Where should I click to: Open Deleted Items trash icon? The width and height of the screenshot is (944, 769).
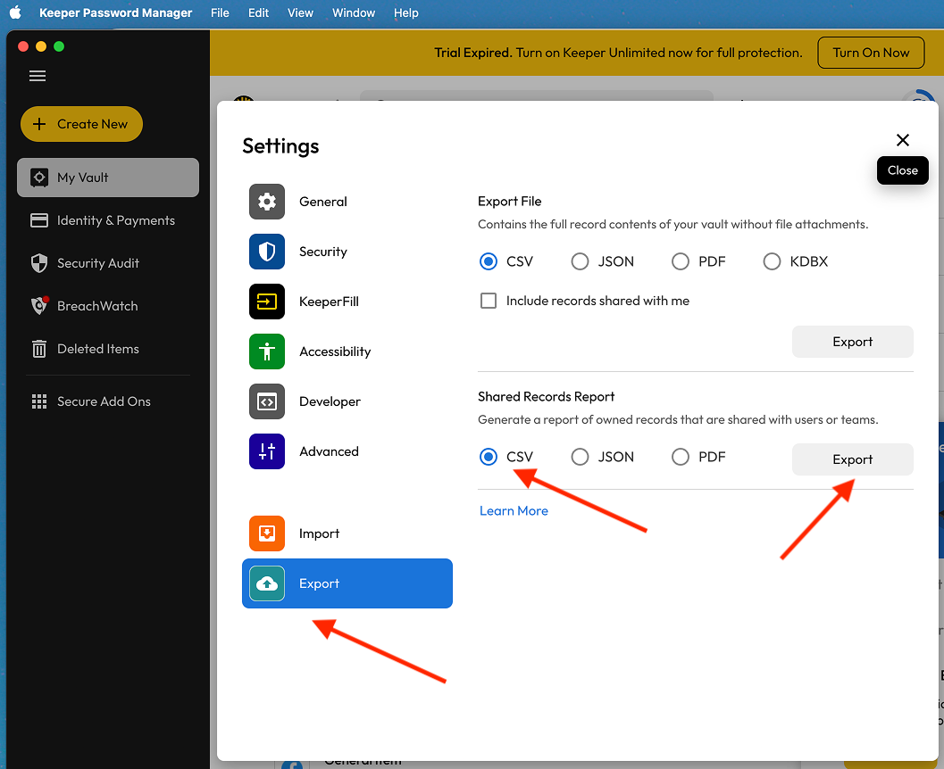pos(96,349)
